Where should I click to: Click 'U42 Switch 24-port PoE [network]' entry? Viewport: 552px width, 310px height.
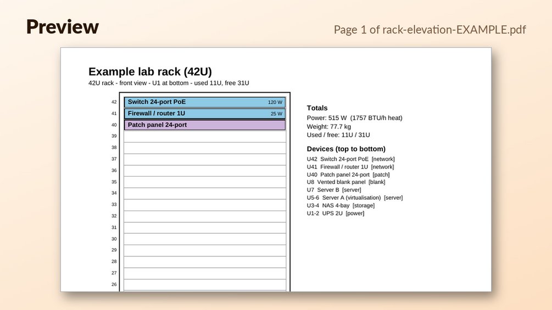[350, 159]
